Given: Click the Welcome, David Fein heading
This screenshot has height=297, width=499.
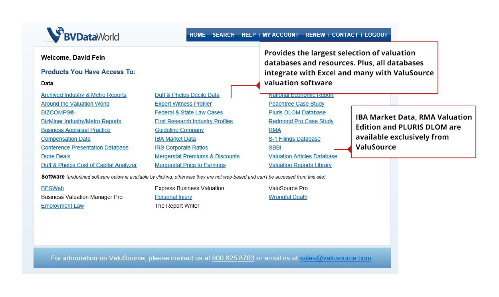Looking at the screenshot, I should 73,57.
